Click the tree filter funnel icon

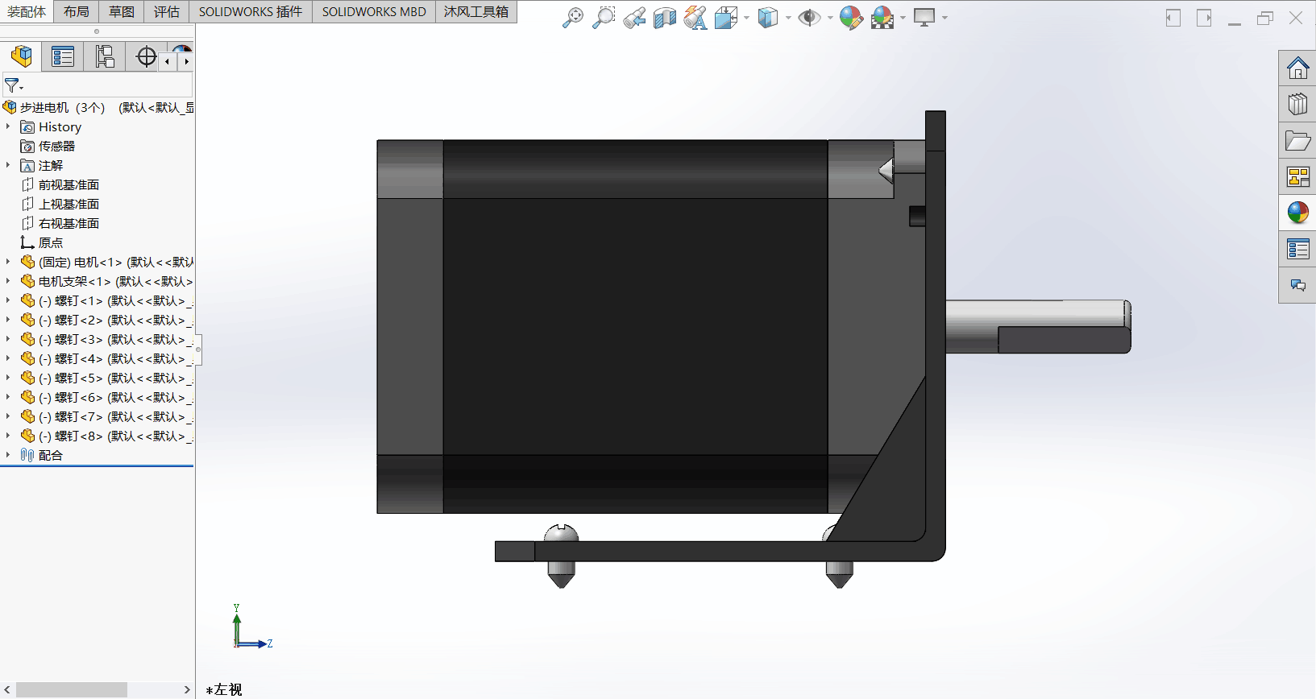pos(13,85)
